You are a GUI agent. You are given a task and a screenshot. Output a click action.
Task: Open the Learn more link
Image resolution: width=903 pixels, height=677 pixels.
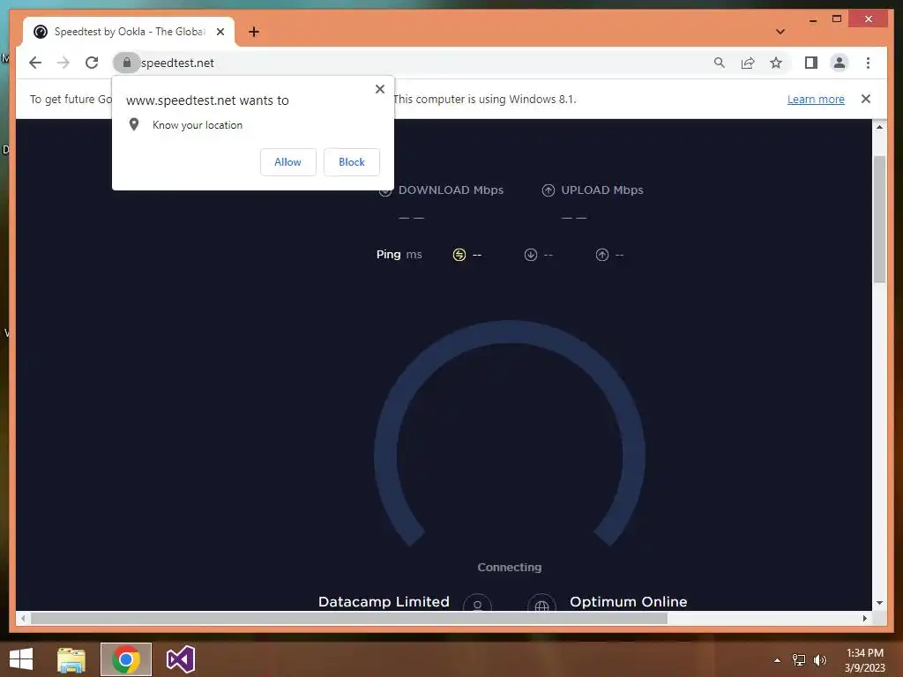(816, 99)
